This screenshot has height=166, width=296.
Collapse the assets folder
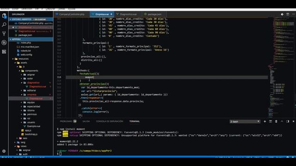click(15, 63)
